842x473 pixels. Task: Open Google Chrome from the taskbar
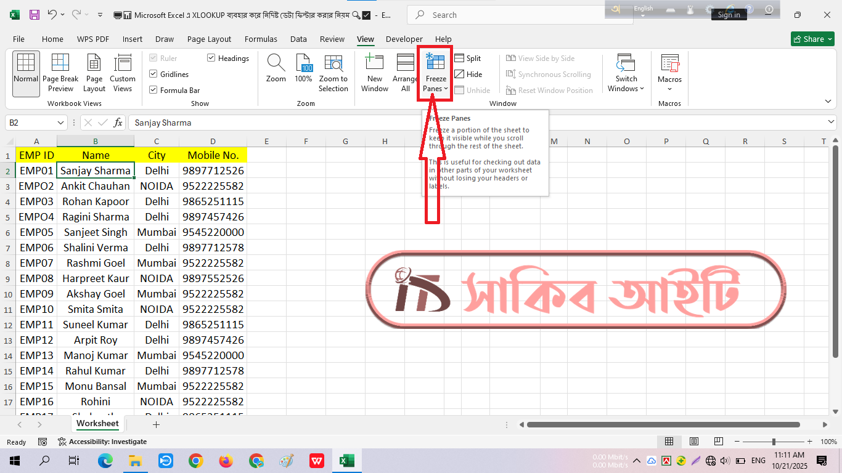196,461
